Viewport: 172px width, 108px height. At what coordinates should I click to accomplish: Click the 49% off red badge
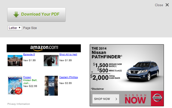click(x=19, y=91)
